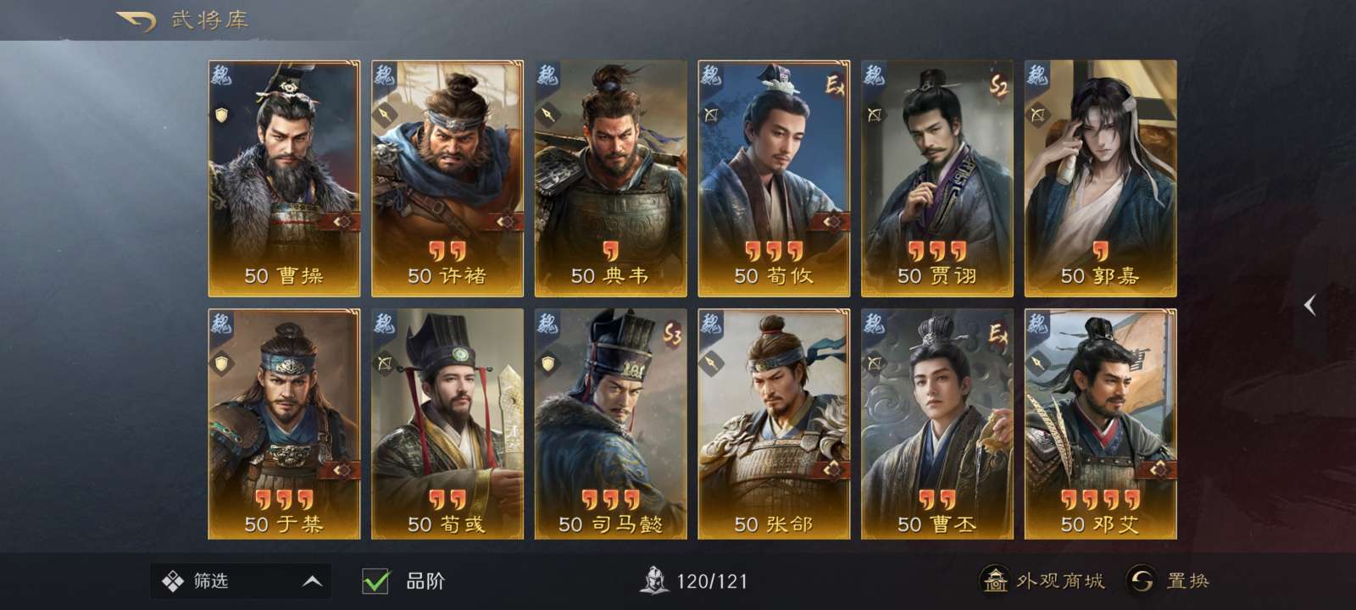
Task: Click the 曹丕 general card
Action: pyautogui.click(x=937, y=424)
